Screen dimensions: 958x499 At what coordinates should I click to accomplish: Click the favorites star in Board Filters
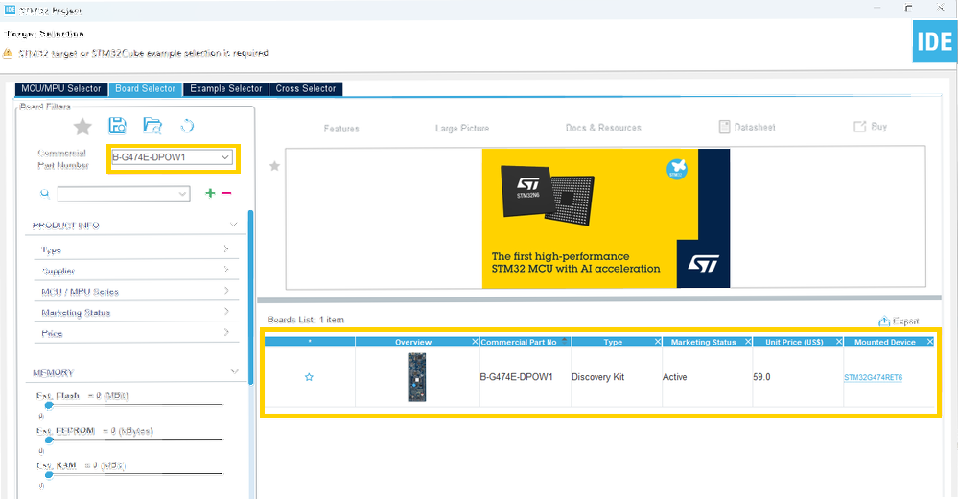click(x=82, y=127)
